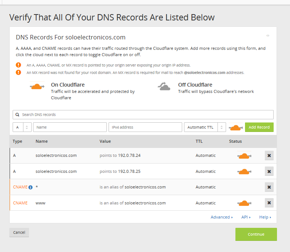Open the API menu link
This screenshot has width=290, height=252.
(246, 217)
